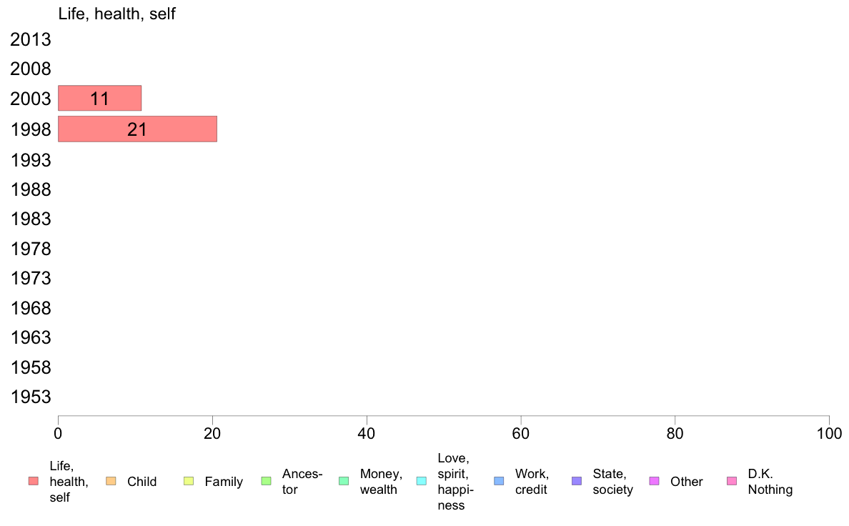Select the 2003 bar showing 11

point(99,99)
